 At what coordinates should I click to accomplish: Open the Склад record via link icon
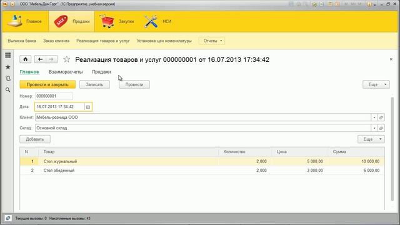tap(381, 128)
